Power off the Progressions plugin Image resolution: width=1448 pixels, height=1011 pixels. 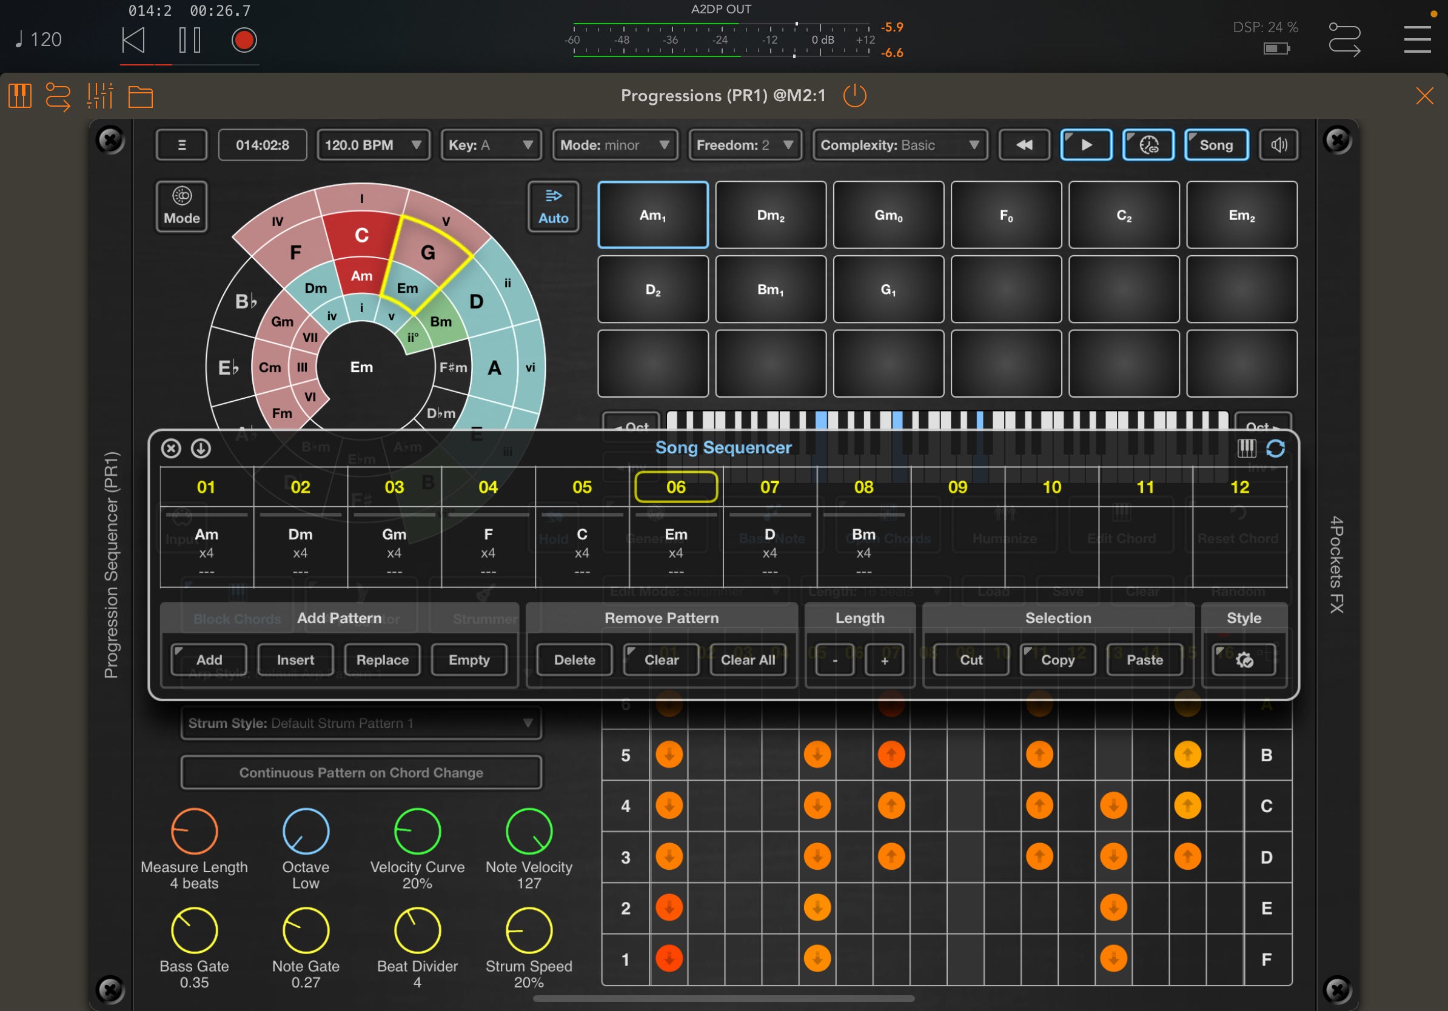tap(855, 96)
